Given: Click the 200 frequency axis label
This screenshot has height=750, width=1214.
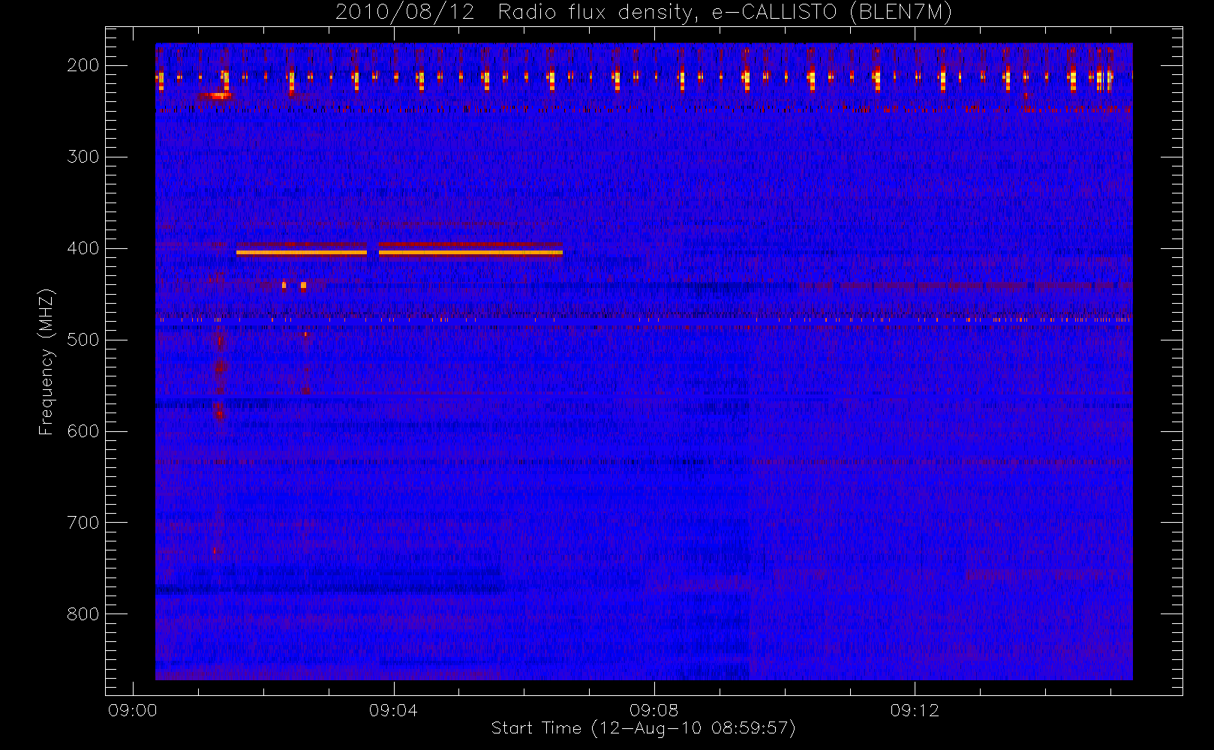Looking at the screenshot, I should tap(83, 65).
